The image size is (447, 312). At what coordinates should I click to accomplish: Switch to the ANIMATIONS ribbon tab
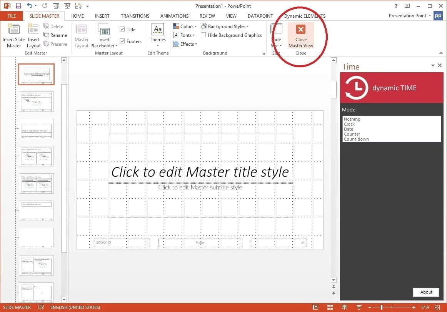click(x=174, y=16)
